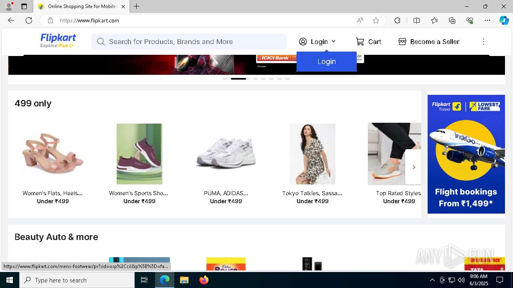Open File Explorer from taskbar
This screenshot has width=513, height=288.
(x=184, y=280)
